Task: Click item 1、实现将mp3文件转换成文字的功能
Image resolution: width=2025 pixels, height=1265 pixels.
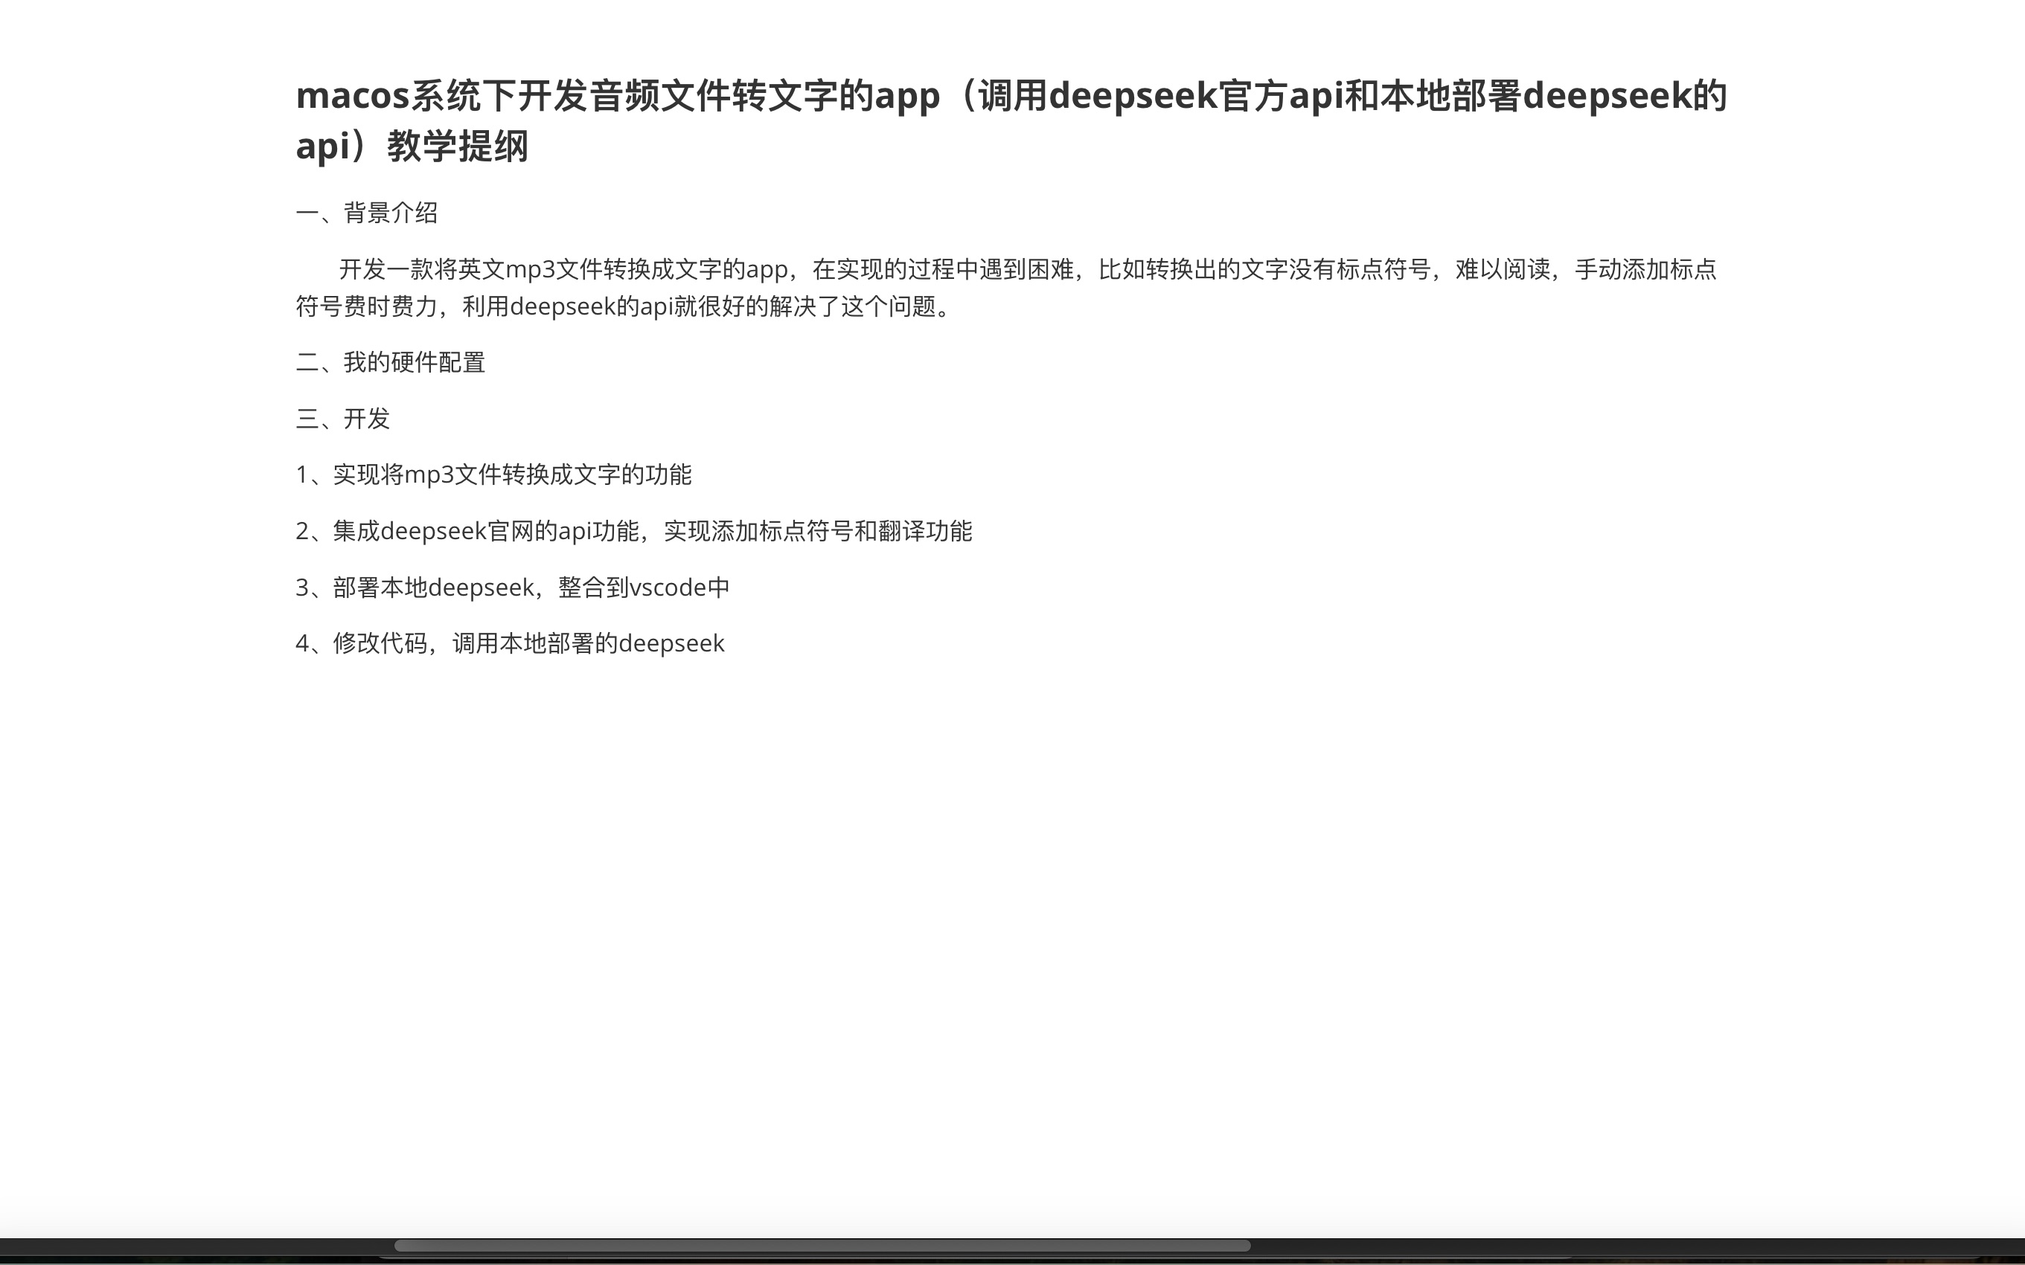Action: (493, 474)
